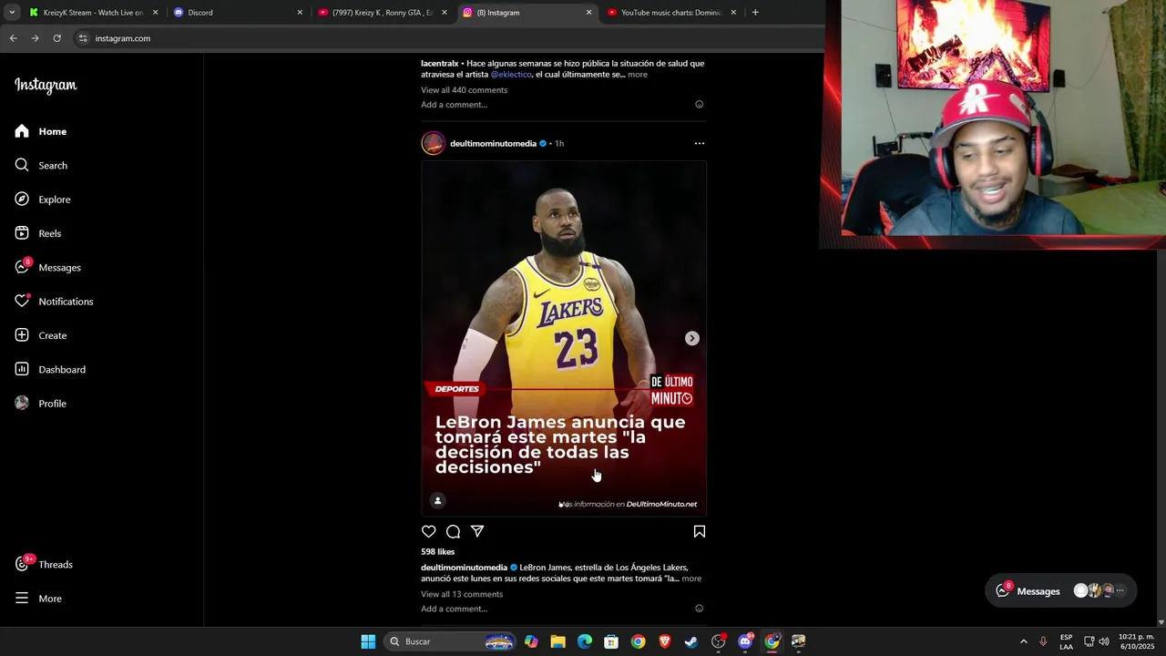Image resolution: width=1166 pixels, height=656 pixels.
Task: Show hidden system tray icons
Action: click(x=1023, y=641)
